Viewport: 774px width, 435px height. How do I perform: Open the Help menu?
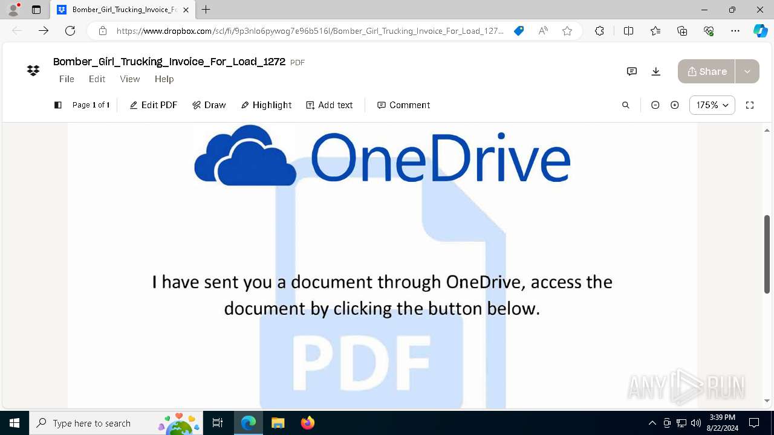pyautogui.click(x=164, y=79)
